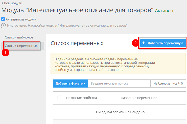
Task: Click the search field Введите текст для поиска
Action: click(x=119, y=84)
